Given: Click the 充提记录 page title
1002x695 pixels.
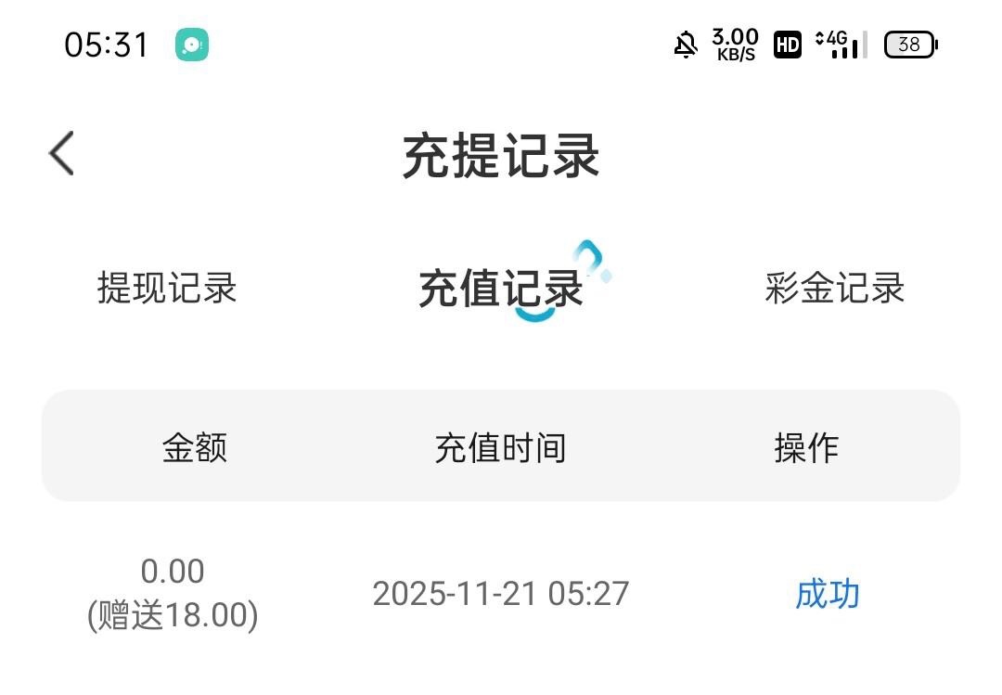Looking at the screenshot, I should coord(501,155).
